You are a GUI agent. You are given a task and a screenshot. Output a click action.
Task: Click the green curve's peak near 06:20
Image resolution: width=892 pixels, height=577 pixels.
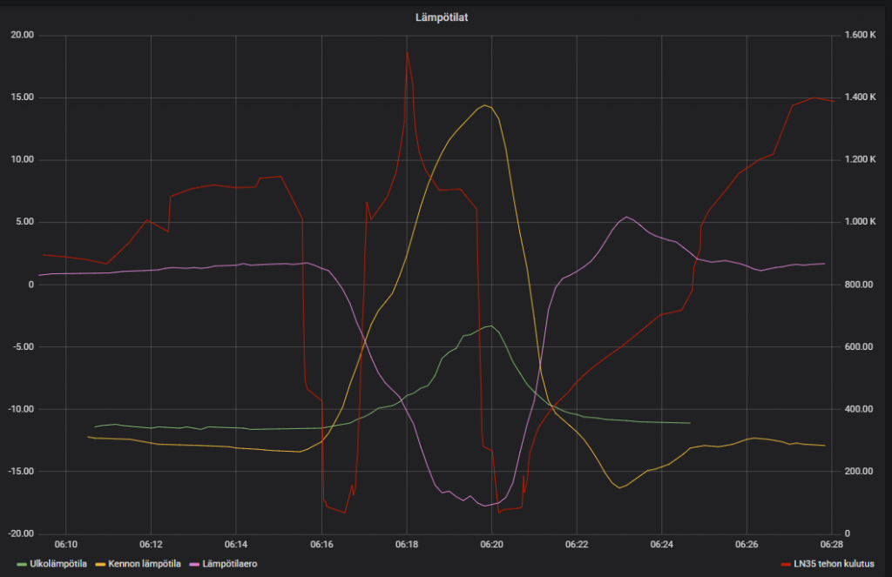[492, 326]
